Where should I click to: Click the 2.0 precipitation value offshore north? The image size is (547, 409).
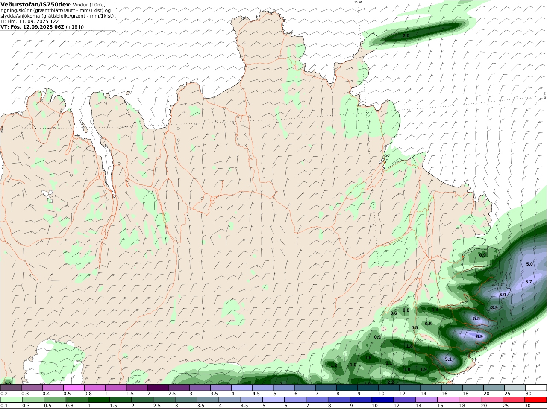point(406,35)
